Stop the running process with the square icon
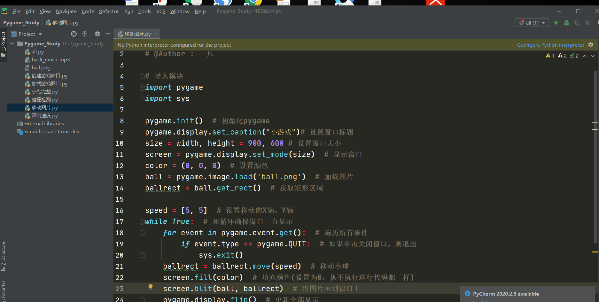The width and height of the screenshot is (599, 302). click(x=587, y=23)
